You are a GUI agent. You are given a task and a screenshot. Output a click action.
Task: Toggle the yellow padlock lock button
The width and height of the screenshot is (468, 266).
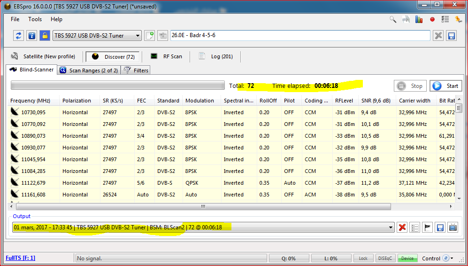[44, 36]
